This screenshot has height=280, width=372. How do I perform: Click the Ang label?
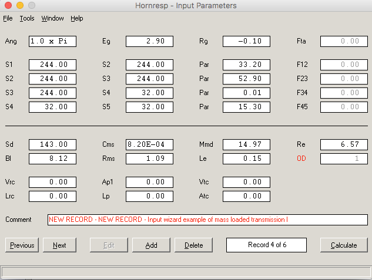pos(11,42)
